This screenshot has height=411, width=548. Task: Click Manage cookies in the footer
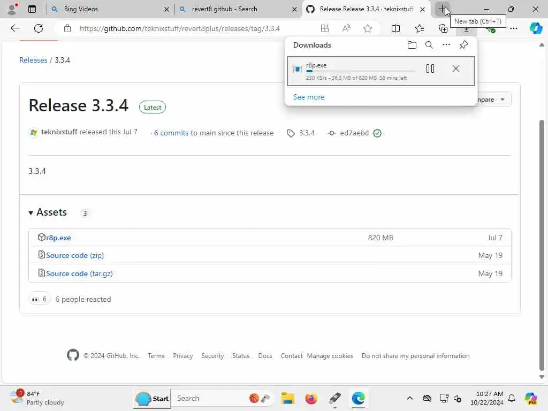pyautogui.click(x=330, y=356)
